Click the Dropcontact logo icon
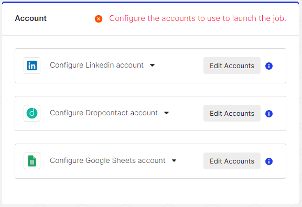 click(x=32, y=113)
